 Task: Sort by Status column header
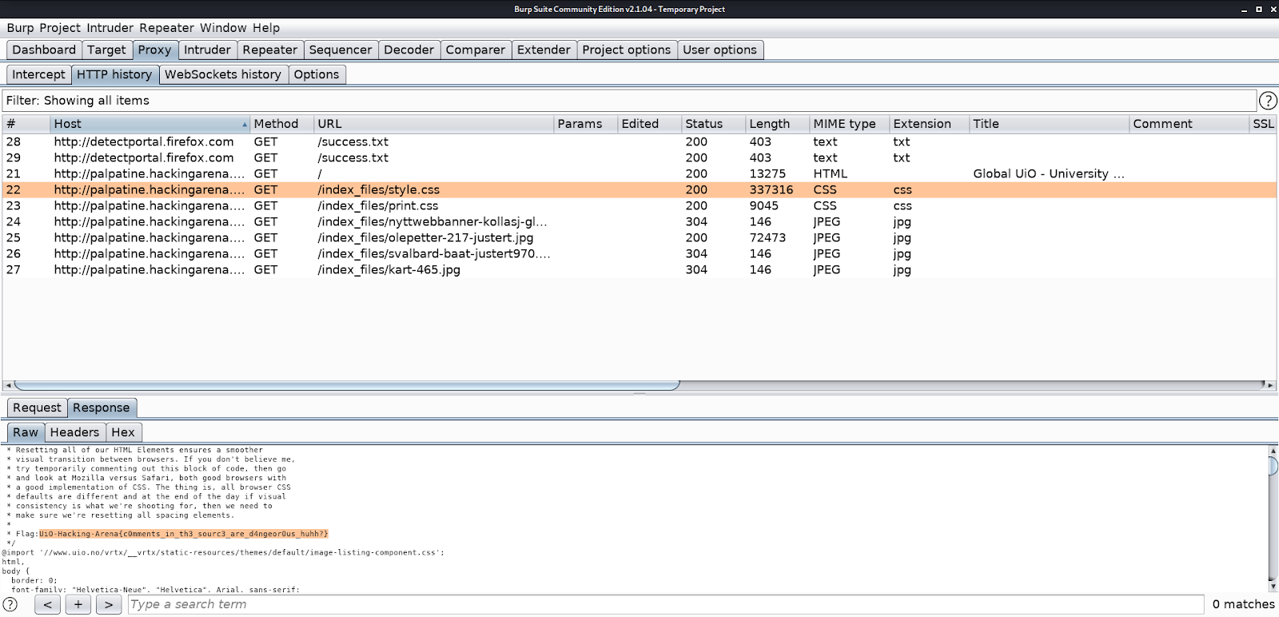(x=714, y=124)
